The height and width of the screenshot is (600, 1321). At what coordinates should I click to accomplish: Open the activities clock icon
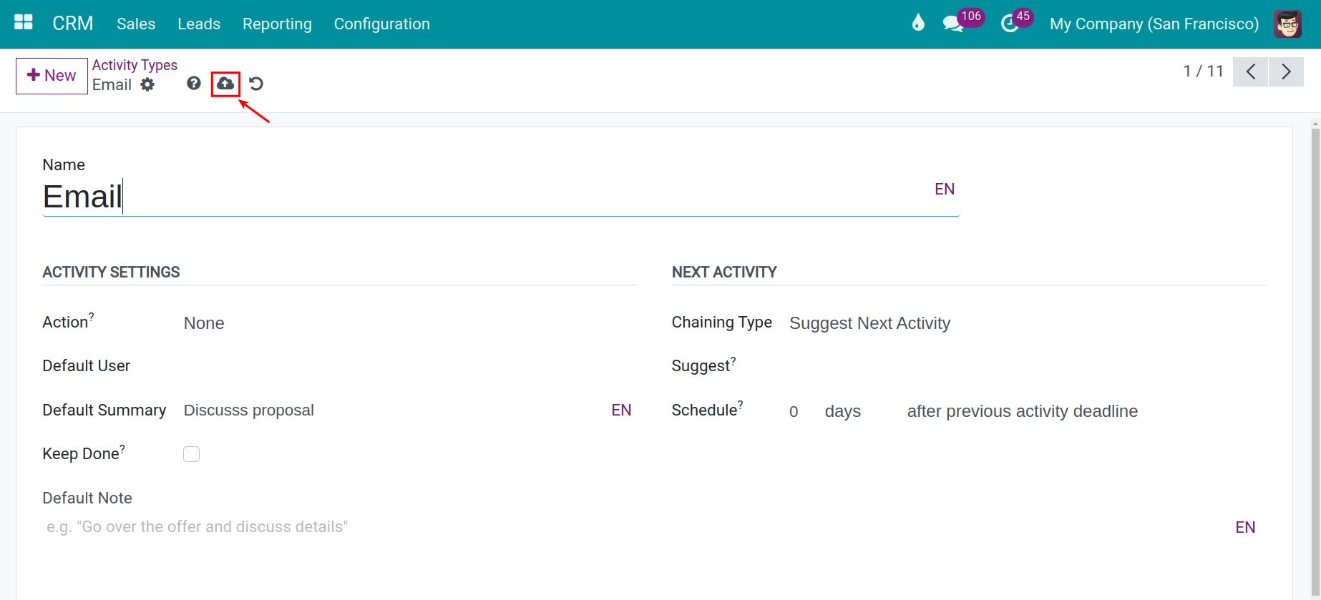click(x=1010, y=24)
